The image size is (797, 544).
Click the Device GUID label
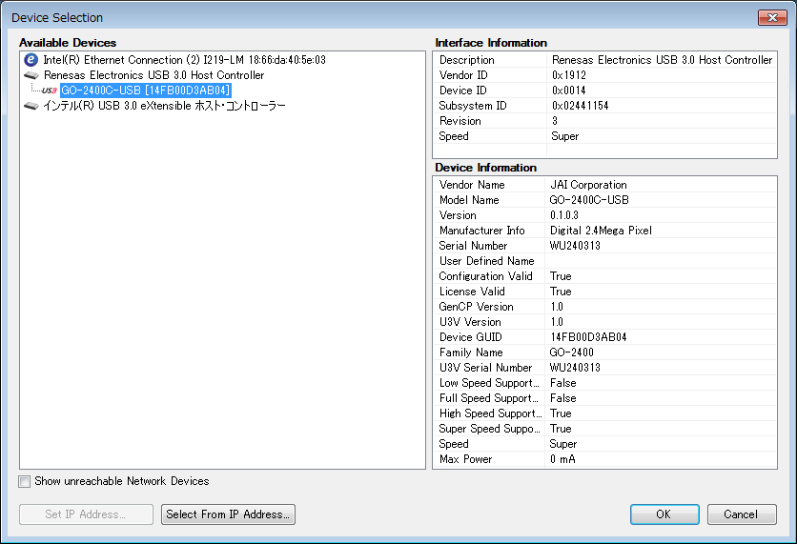coord(471,337)
